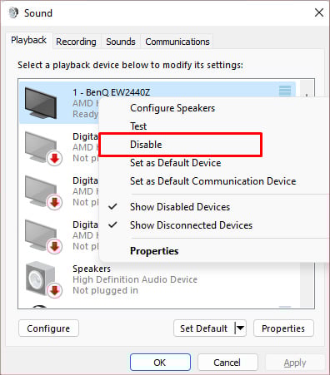Toggle Show Disabled Devices checkmark
This screenshot has width=330, height=375.
(x=112, y=207)
